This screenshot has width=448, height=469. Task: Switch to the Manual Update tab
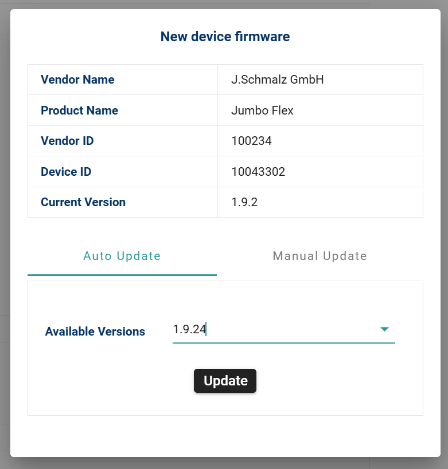click(x=320, y=256)
